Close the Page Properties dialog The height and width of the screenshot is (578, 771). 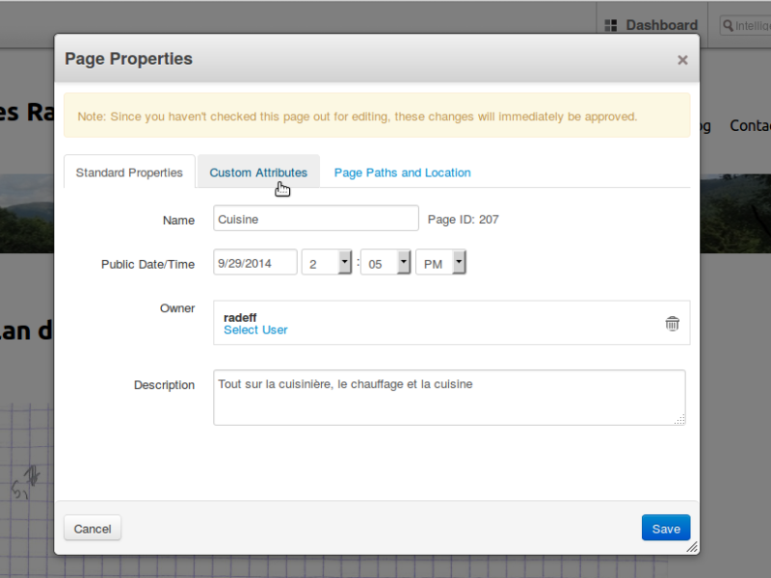coord(682,60)
